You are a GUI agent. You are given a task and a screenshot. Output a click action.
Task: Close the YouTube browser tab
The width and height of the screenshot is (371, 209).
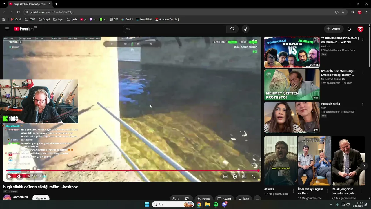click(x=49, y=4)
